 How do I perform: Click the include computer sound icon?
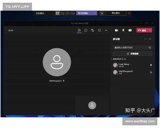point(102,13)
